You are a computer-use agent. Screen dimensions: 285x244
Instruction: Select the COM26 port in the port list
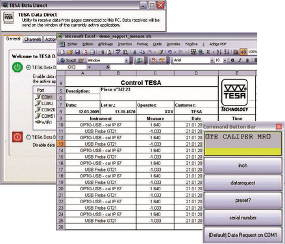(x=45, y=109)
